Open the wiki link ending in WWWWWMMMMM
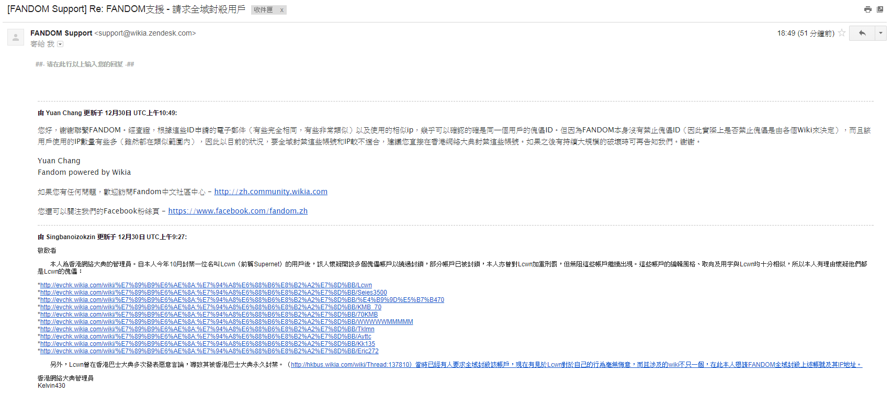The height and width of the screenshot is (393, 892). pyautogui.click(x=227, y=322)
